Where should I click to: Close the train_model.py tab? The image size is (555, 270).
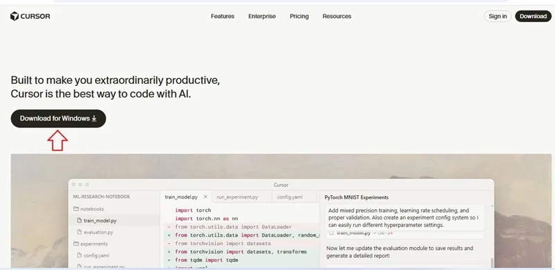point(205,197)
